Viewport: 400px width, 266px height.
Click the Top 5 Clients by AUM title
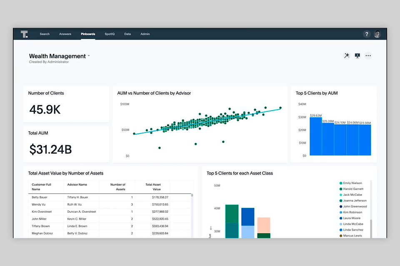(x=317, y=93)
